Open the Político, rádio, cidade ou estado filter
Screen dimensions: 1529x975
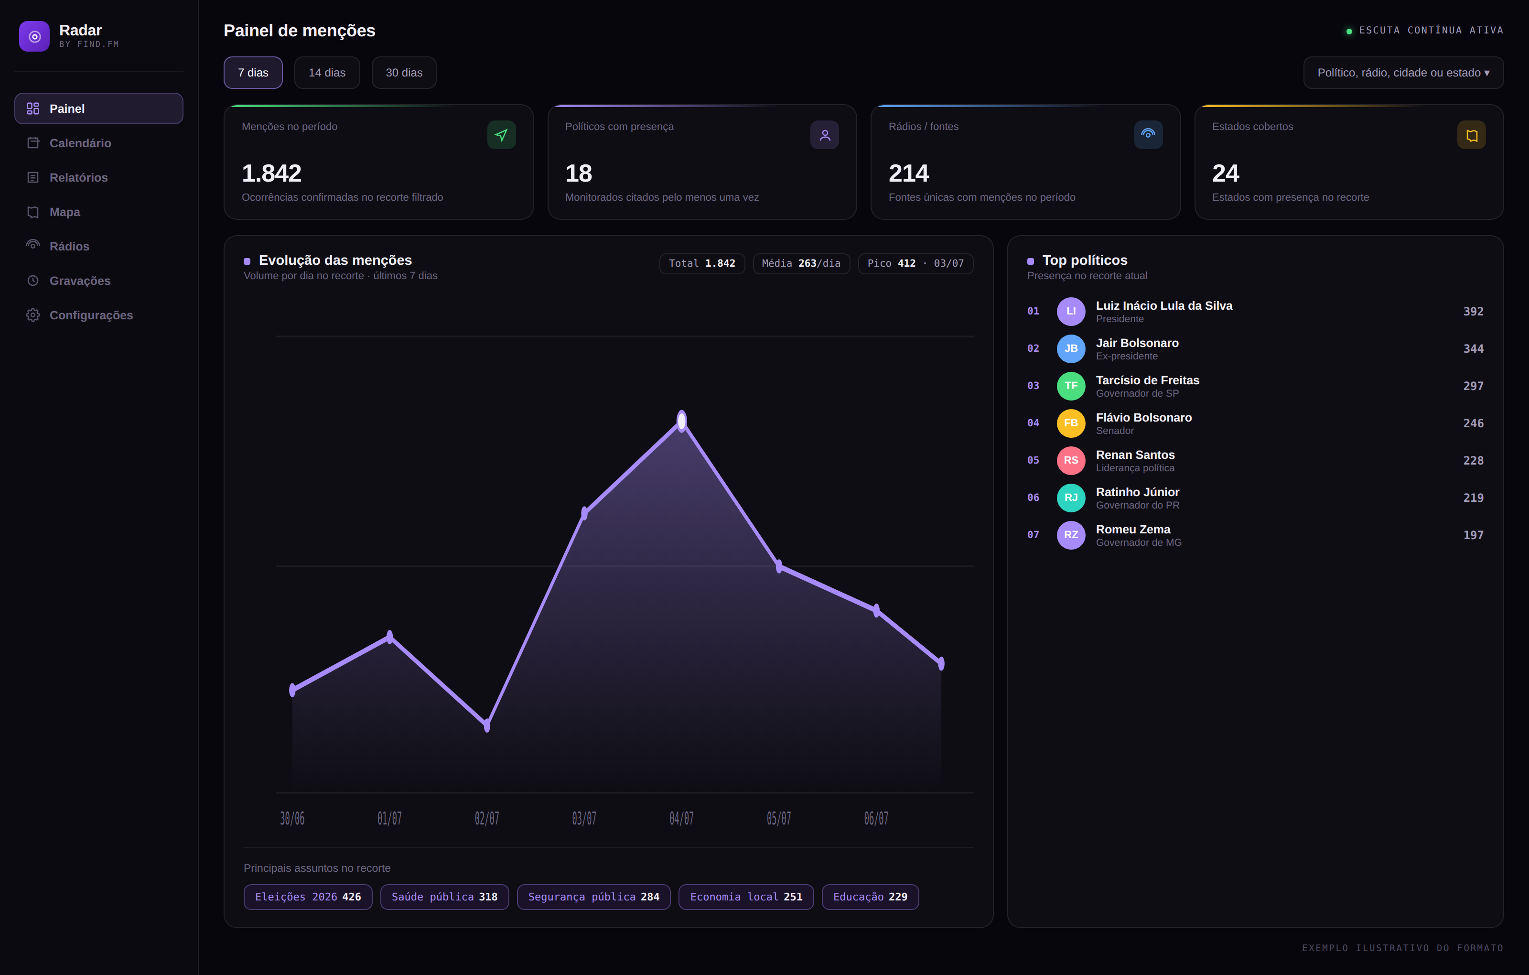pos(1403,73)
